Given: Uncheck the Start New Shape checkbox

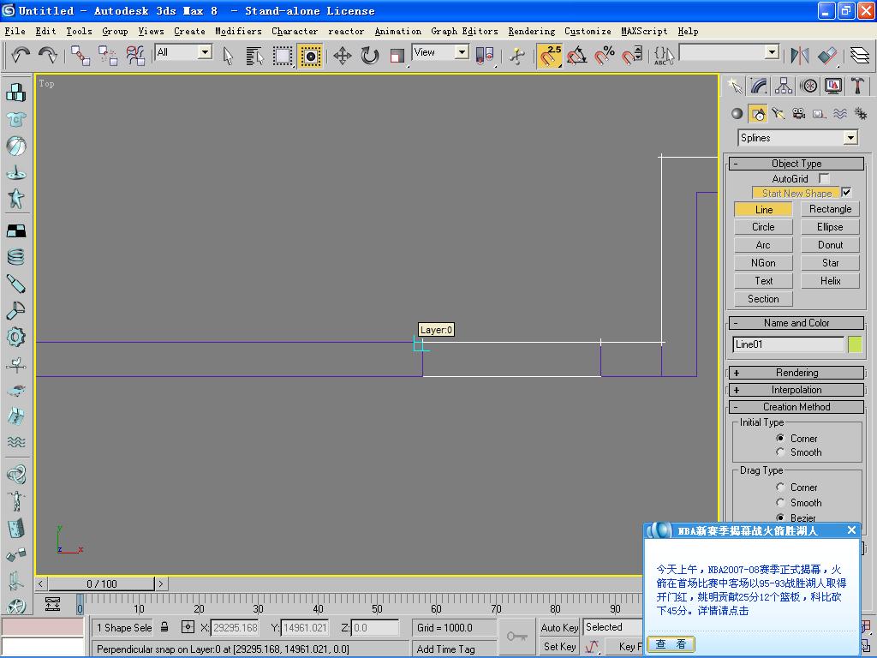Looking at the screenshot, I should coord(847,193).
